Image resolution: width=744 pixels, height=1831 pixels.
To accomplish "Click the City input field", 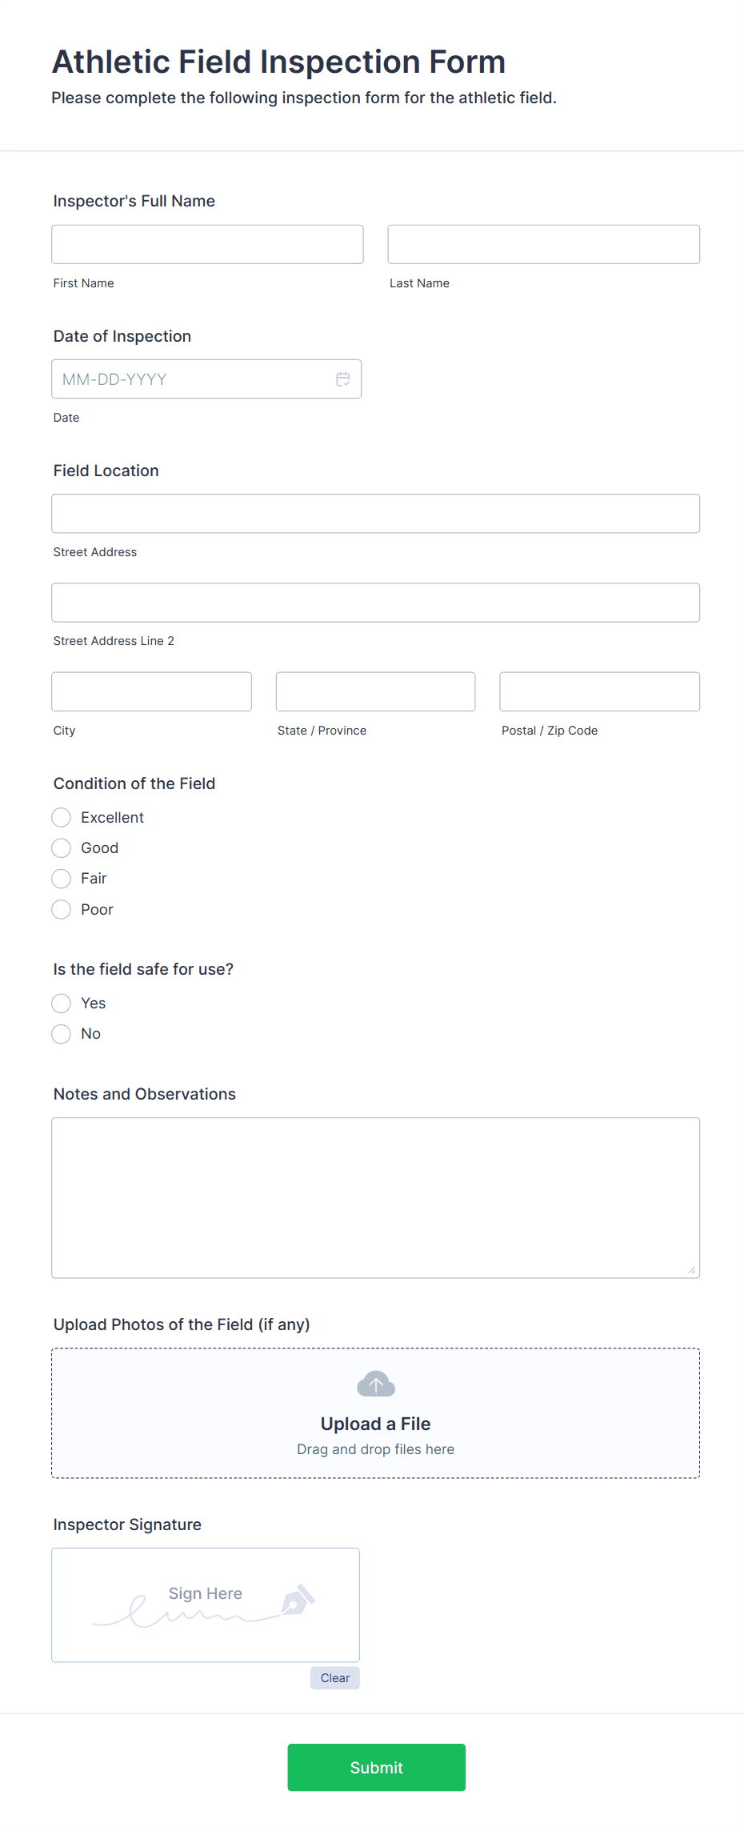I will (x=151, y=691).
